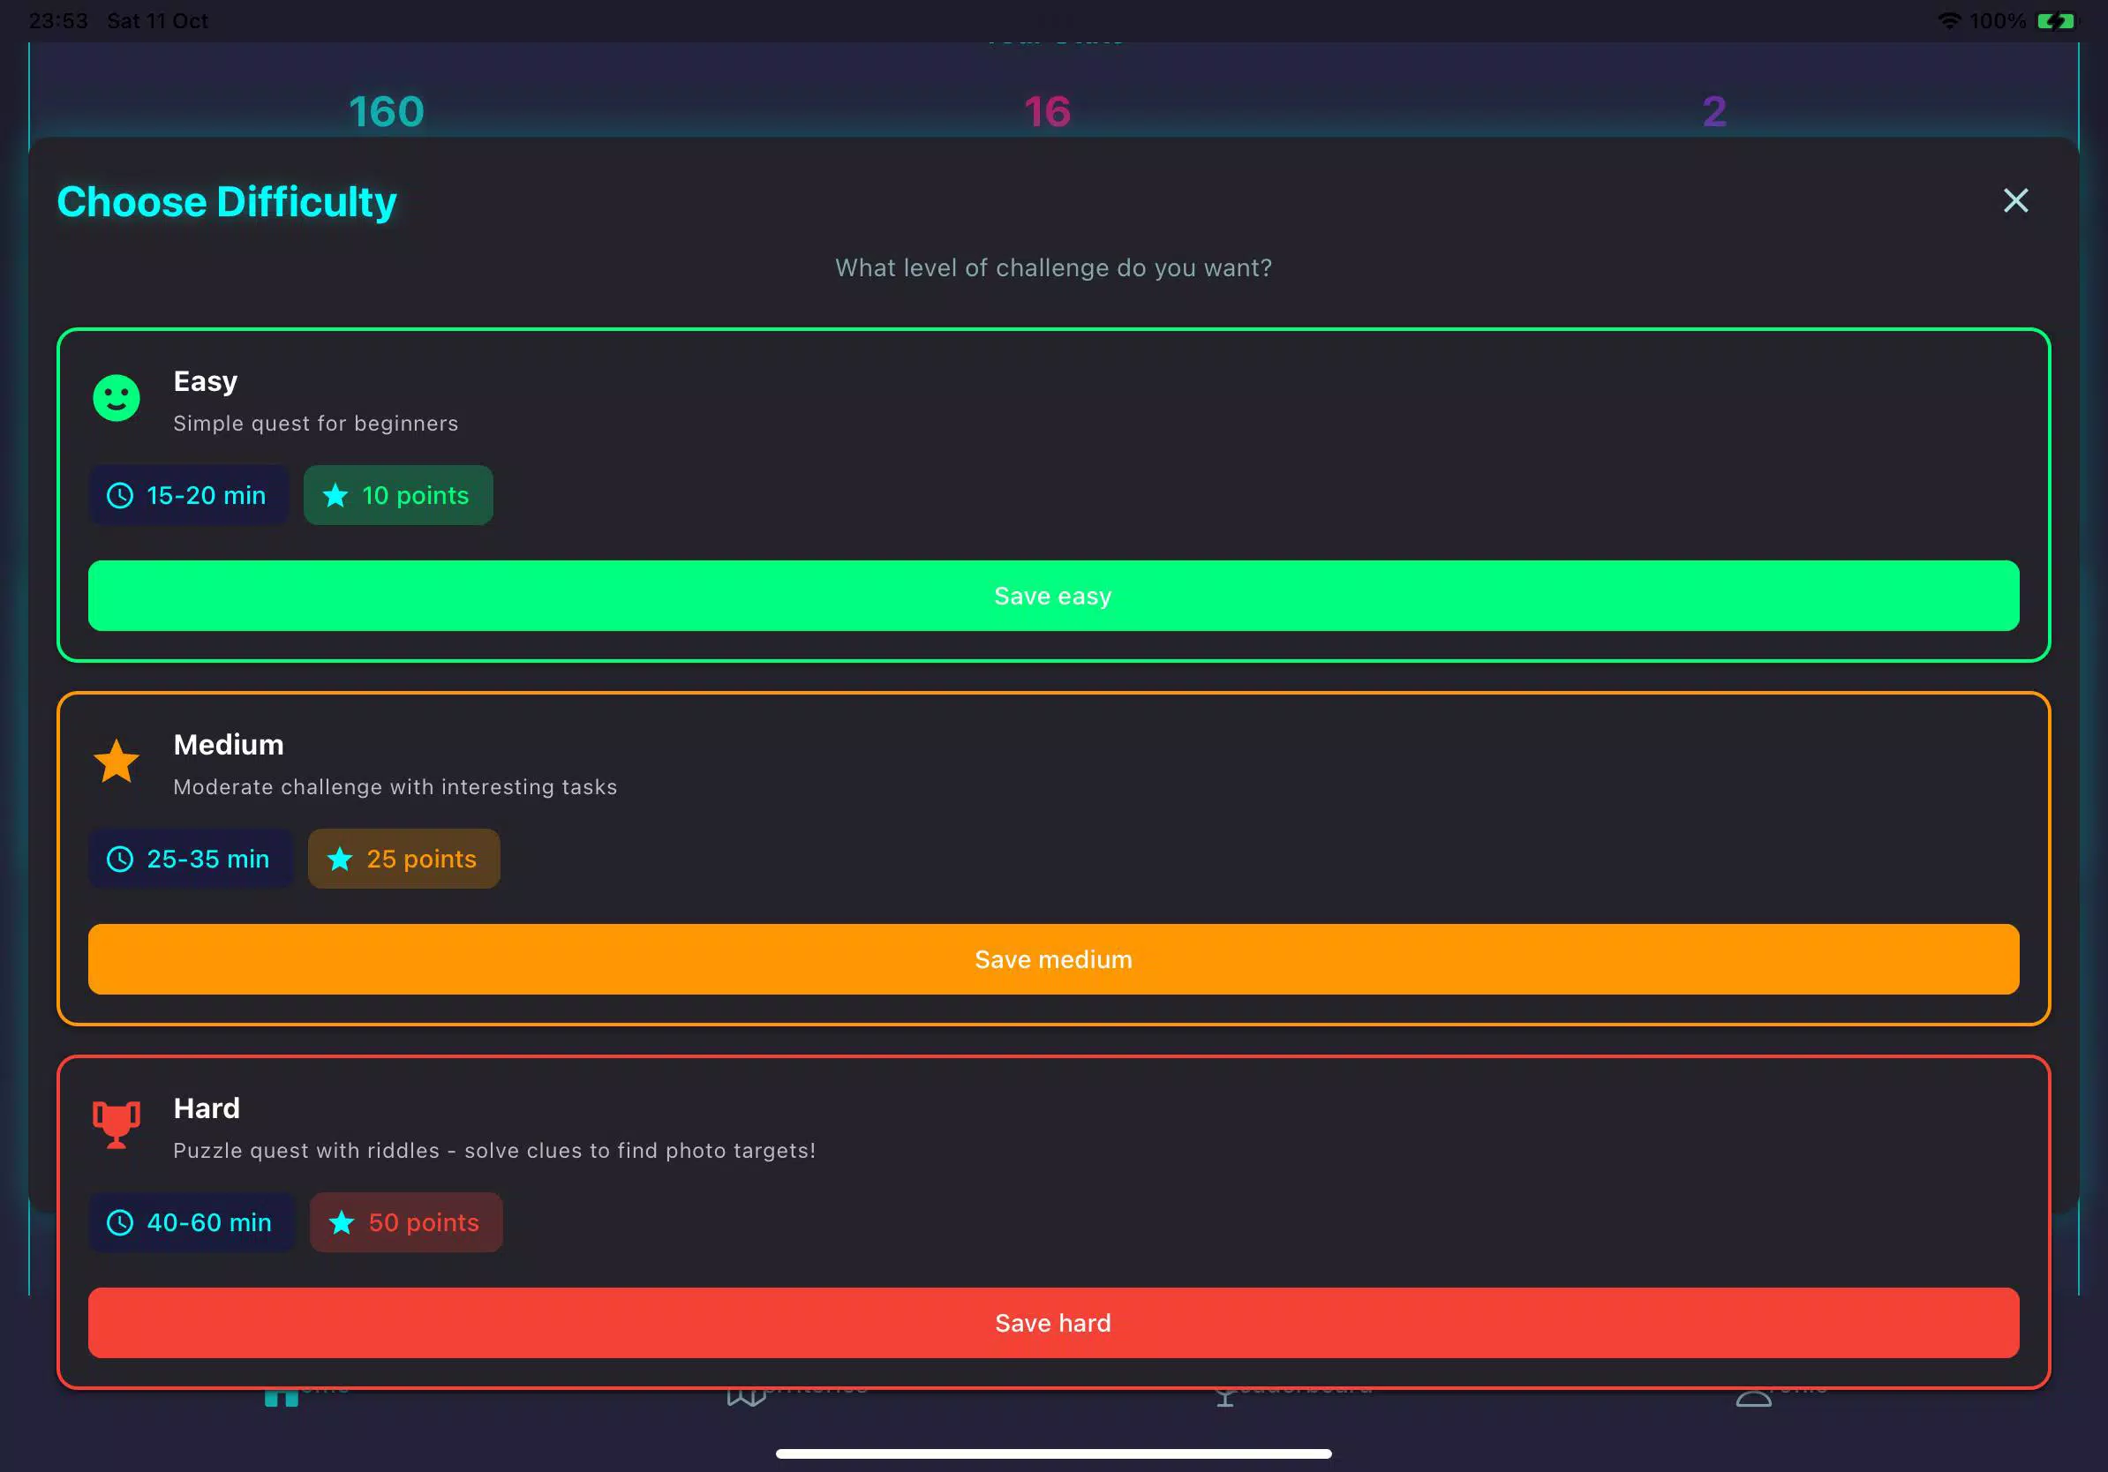The width and height of the screenshot is (2108, 1472).
Task: Select the 25-35 min time chip
Action: pos(190,859)
